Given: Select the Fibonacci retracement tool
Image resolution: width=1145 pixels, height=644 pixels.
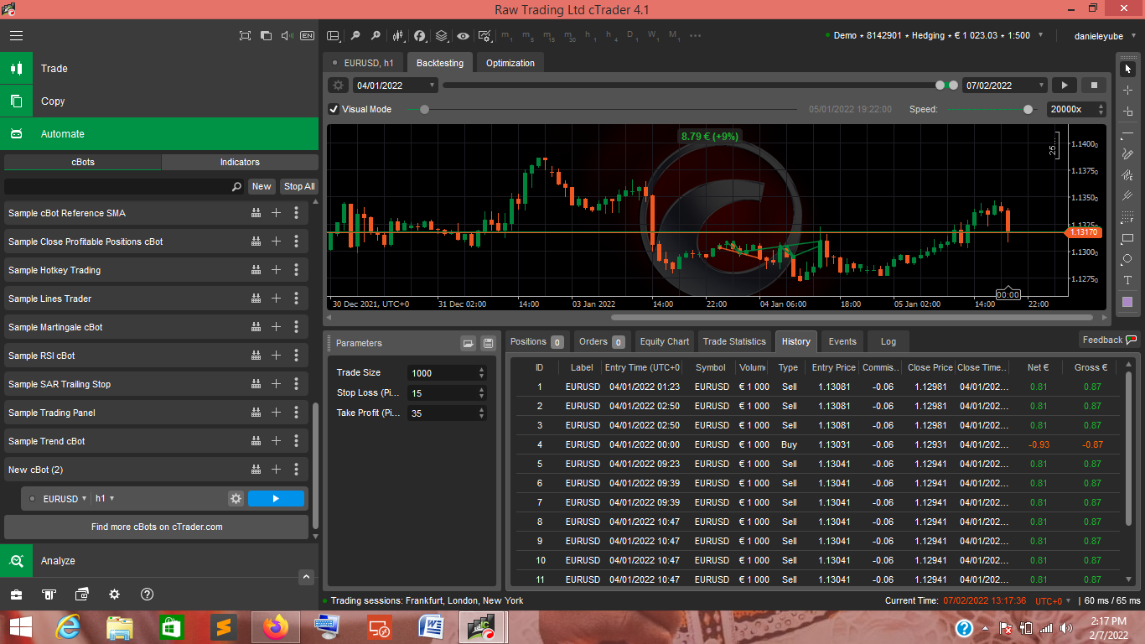Looking at the screenshot, I should (1127, 217).
